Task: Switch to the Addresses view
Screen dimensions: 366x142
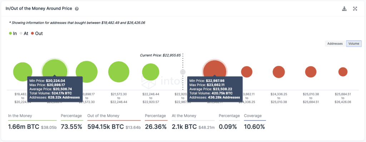Action: click(x=335, y=44)
